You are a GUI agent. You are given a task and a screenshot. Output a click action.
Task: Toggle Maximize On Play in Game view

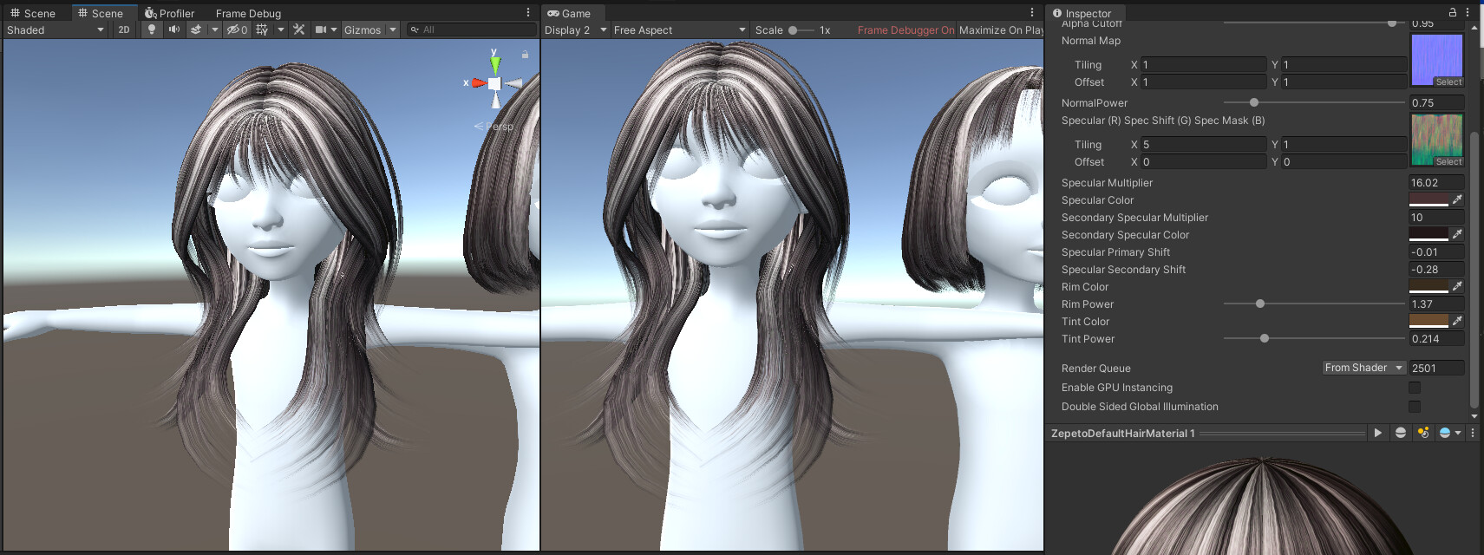1001,29
